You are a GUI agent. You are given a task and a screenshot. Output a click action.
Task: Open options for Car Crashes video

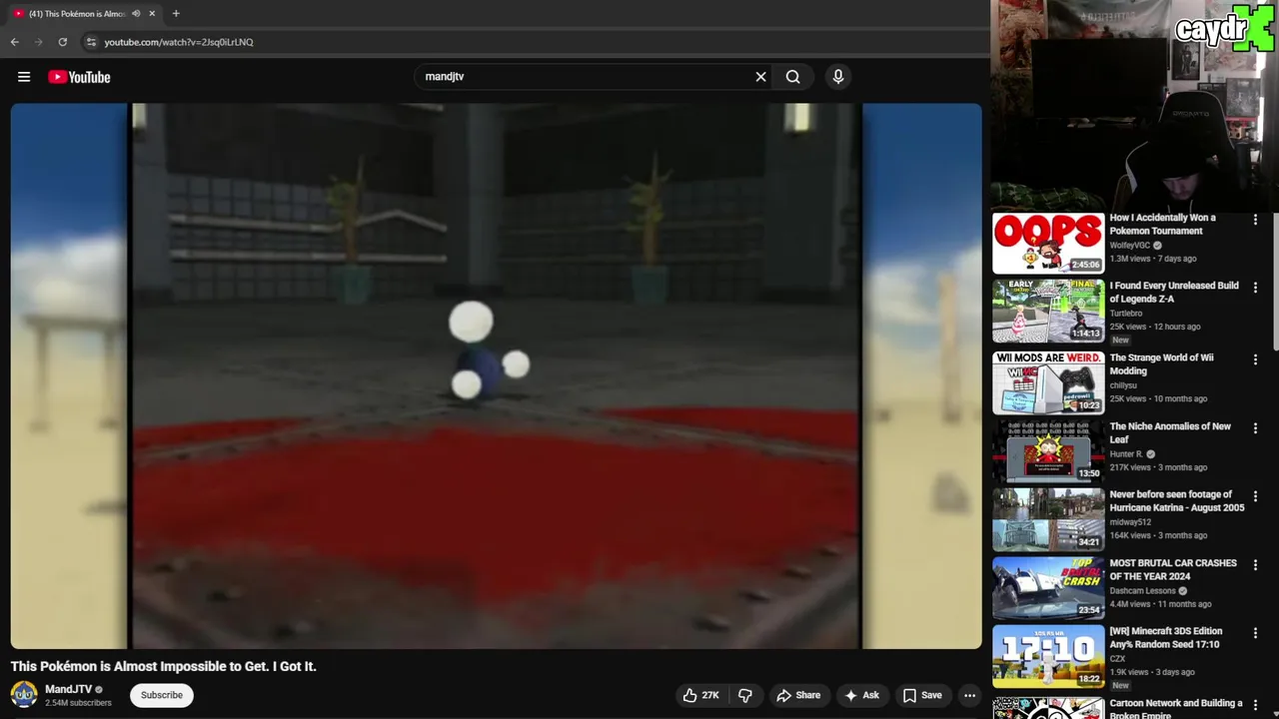click(x=1255, y=565)
